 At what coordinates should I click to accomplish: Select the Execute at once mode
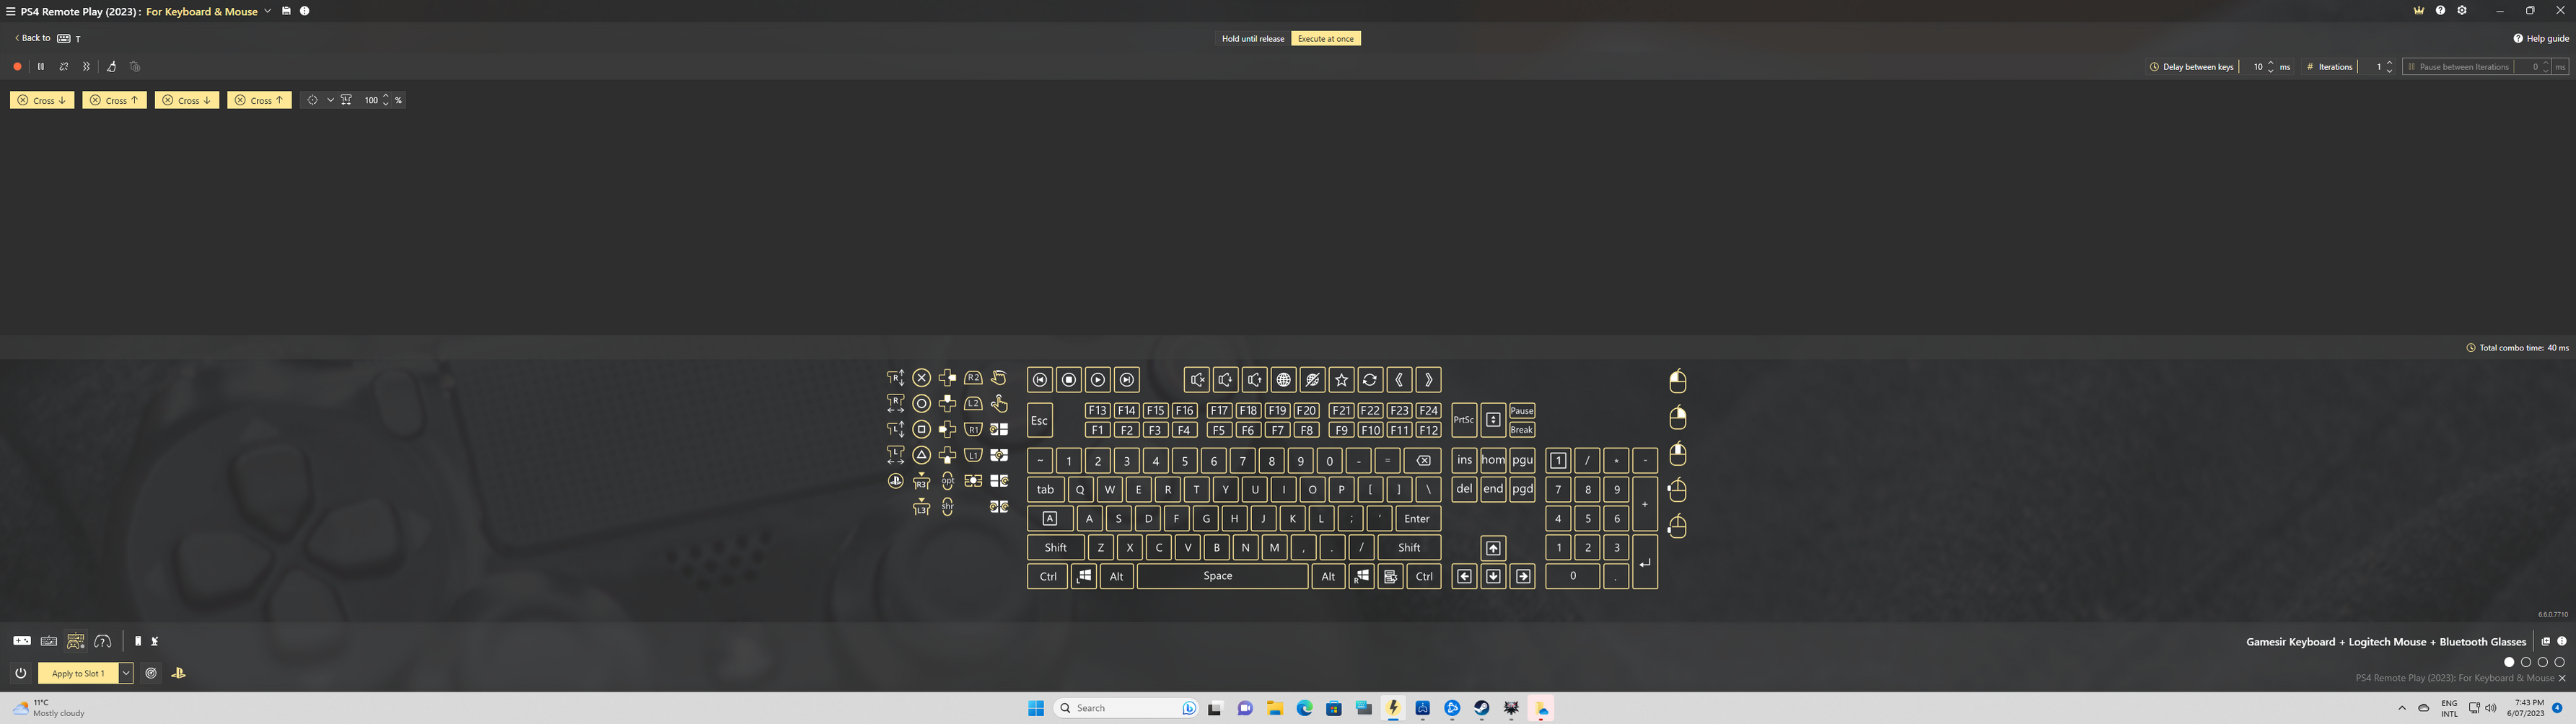(x=1325, y=39)
